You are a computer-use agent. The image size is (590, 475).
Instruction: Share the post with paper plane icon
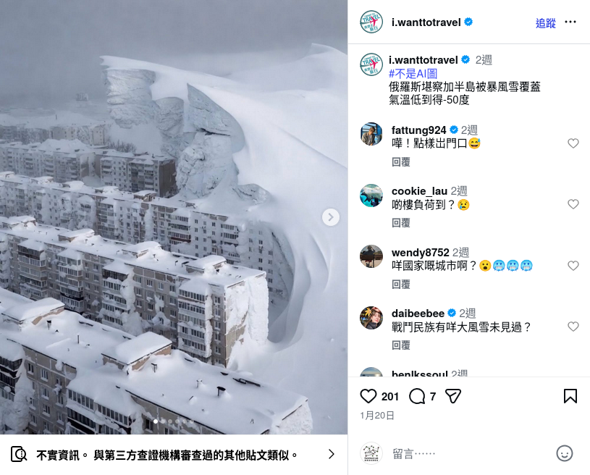[x=452, y=396]
